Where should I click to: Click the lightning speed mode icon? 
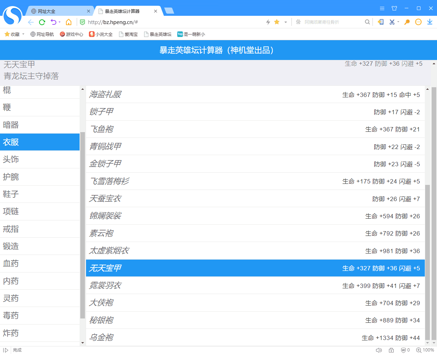[268, 22]
